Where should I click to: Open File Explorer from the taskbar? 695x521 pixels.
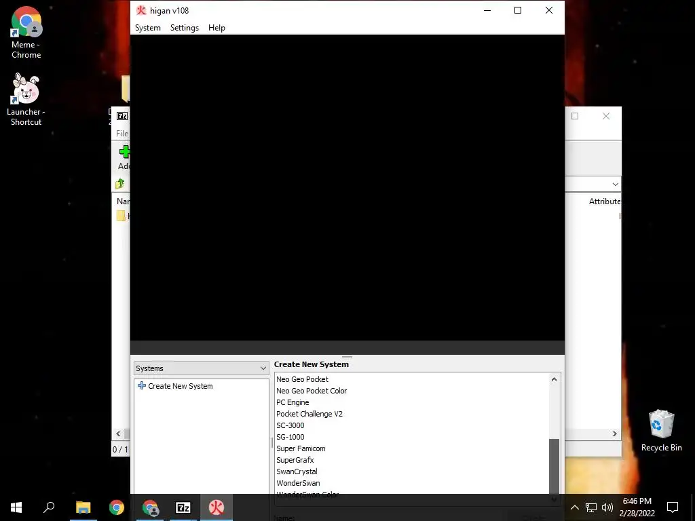pyautogui.click(x=83, y=507)
